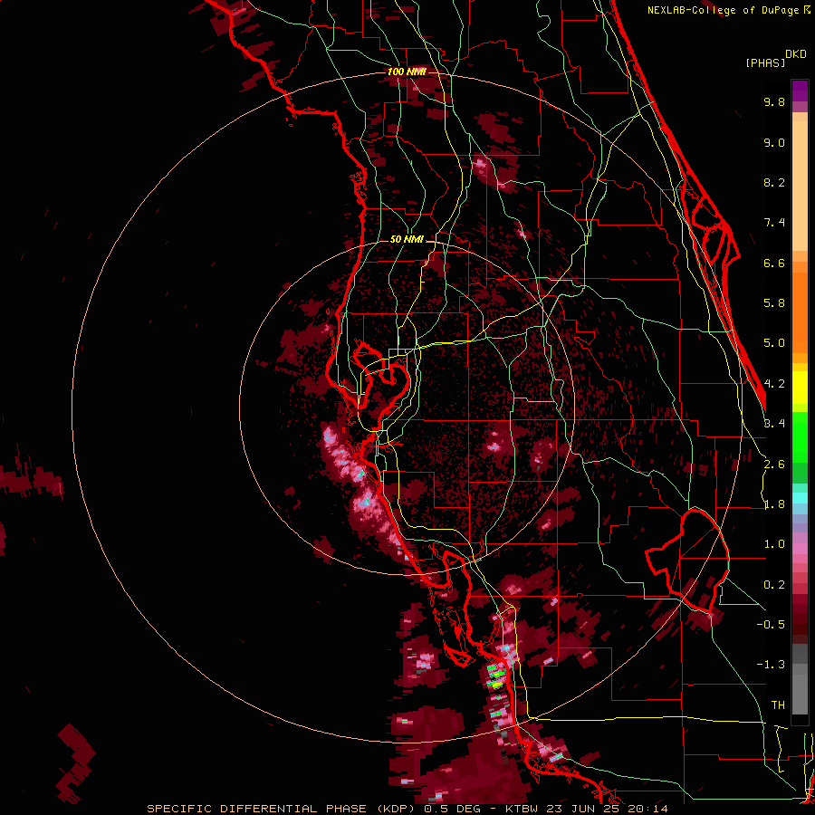Pick the purple segment atop the color bar
Screen dimensions: 815x815
pyautogui.click(x=800, y=91)
